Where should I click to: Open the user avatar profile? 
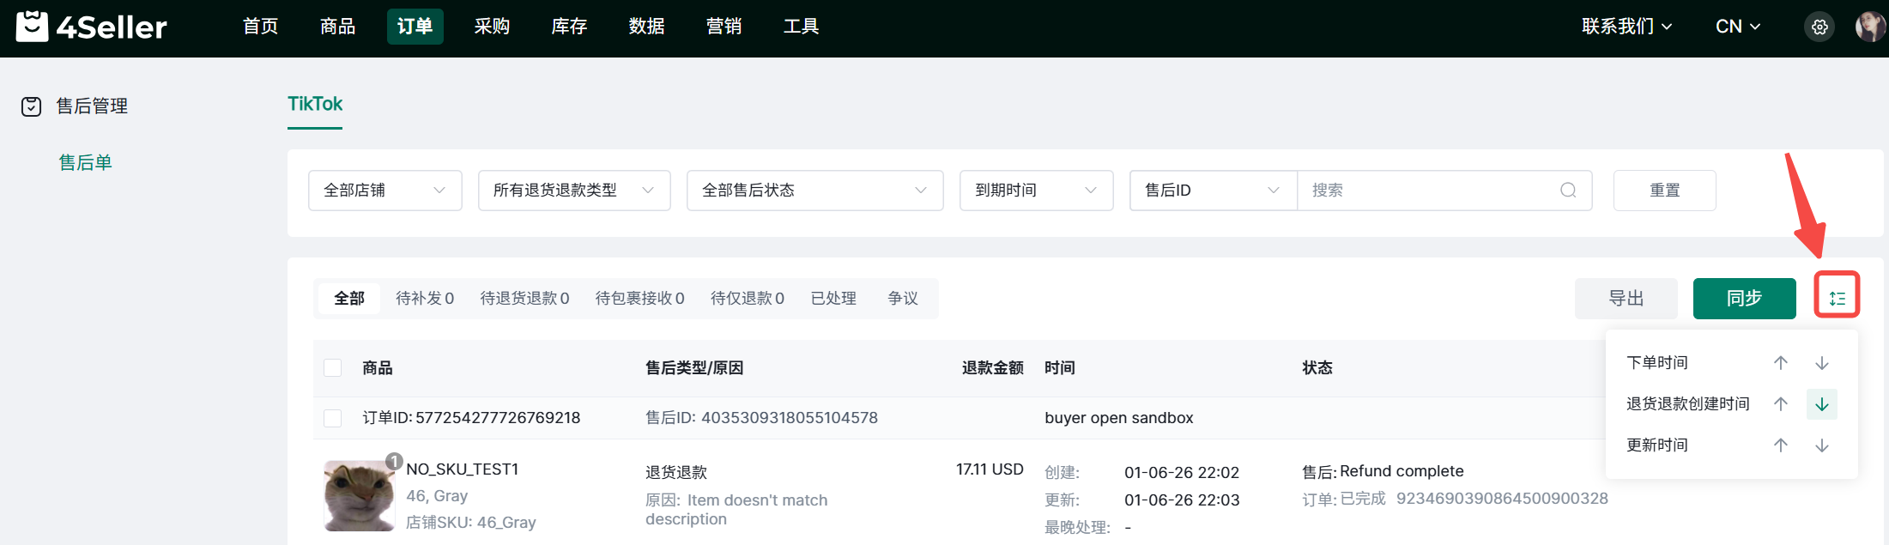[1868, 27]
